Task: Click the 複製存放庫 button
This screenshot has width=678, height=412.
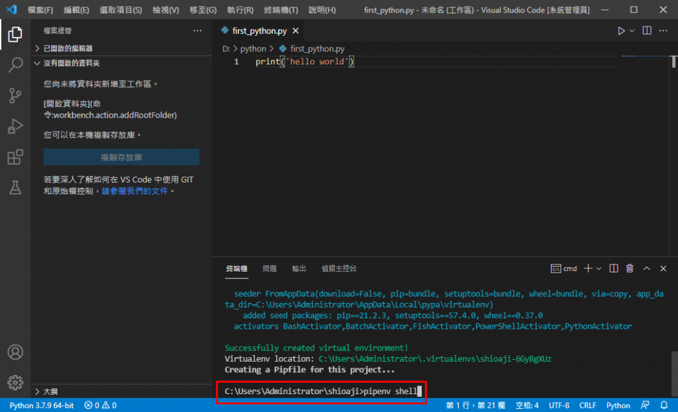Action: [x=121, y=157]
